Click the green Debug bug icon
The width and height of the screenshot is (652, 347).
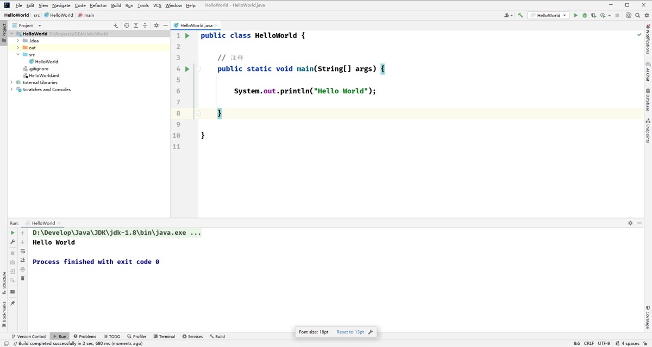click(585, 15)
